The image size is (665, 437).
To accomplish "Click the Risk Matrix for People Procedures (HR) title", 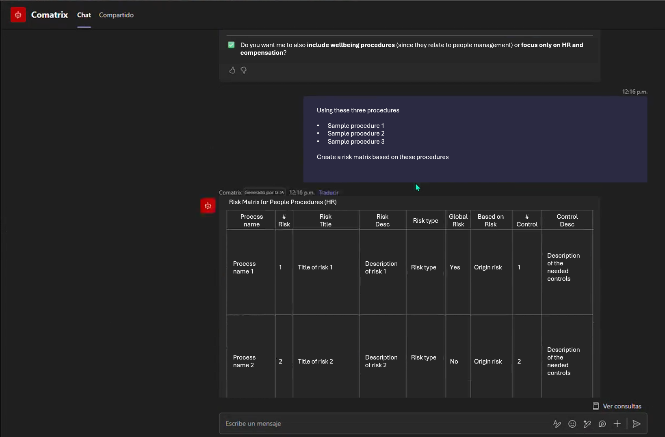I will (x=283, y=202).
